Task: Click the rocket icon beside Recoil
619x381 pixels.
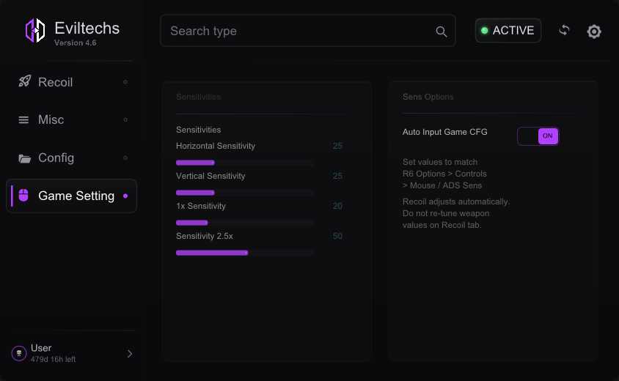Action: click(24, 81)
